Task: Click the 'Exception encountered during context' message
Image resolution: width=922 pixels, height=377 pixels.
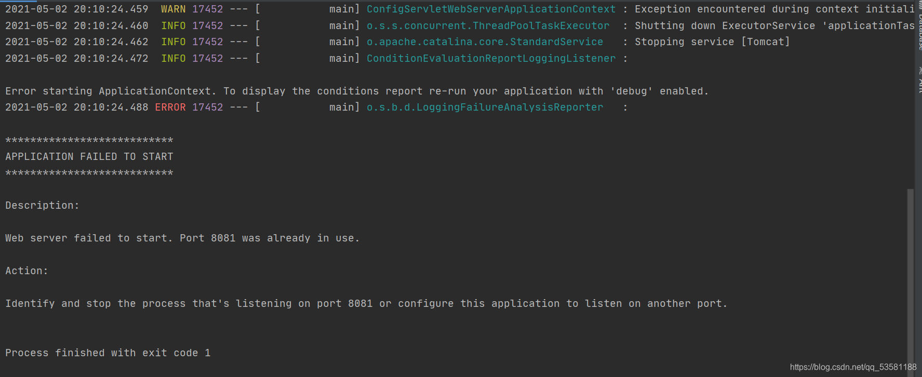Action: click(x=774, y=9)
